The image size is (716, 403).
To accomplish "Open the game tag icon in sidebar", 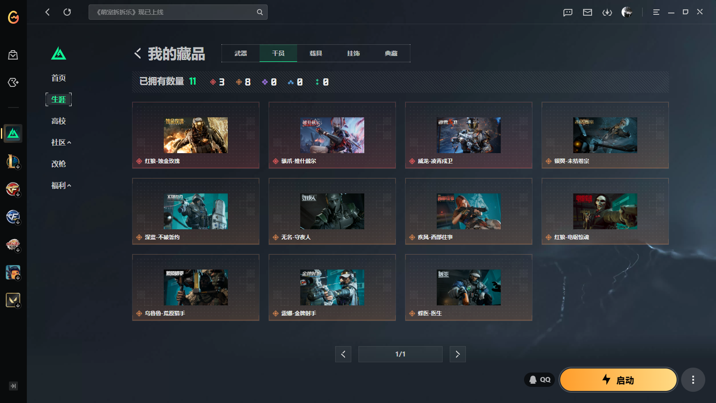I will coord(13,82).
